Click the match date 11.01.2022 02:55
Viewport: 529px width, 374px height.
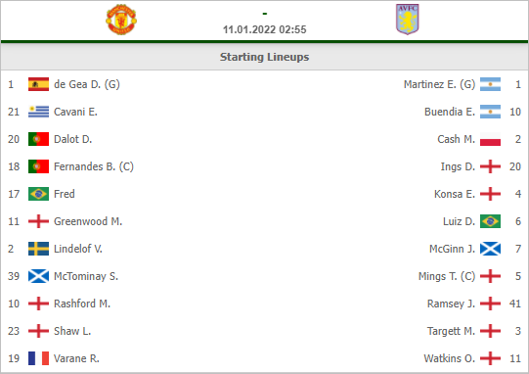264,29
